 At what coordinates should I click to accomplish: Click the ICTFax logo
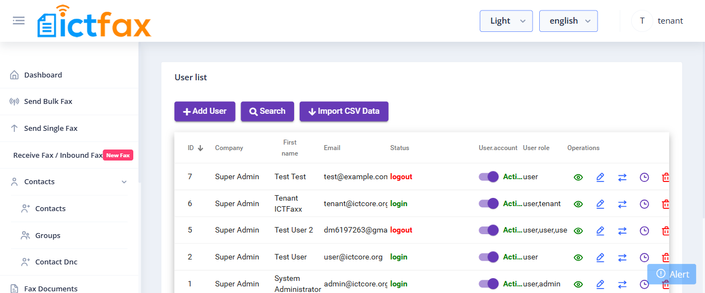click(x=94, y=22)
